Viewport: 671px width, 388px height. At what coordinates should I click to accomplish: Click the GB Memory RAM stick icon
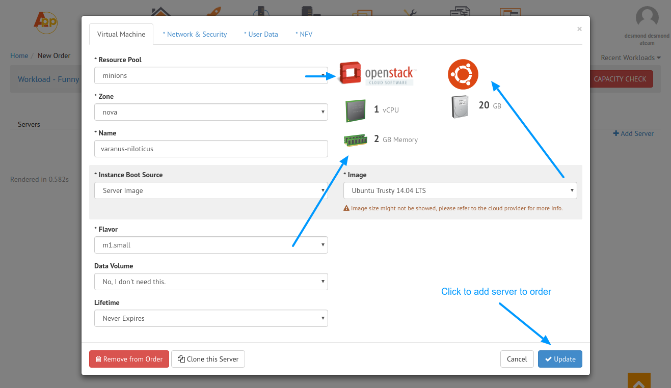tap(356, 140)
